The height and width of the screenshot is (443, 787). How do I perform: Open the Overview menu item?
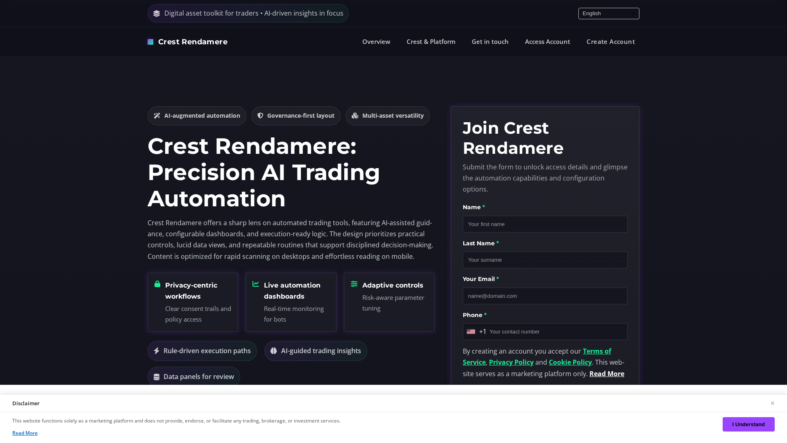(376, 42)
